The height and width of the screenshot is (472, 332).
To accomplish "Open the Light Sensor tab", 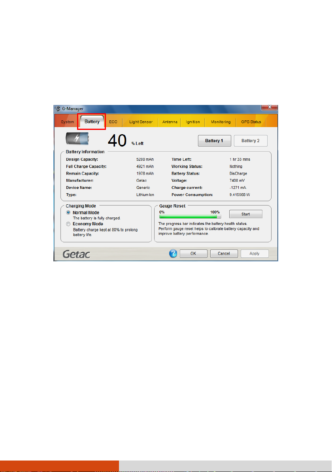I will [x=141, y=122].
